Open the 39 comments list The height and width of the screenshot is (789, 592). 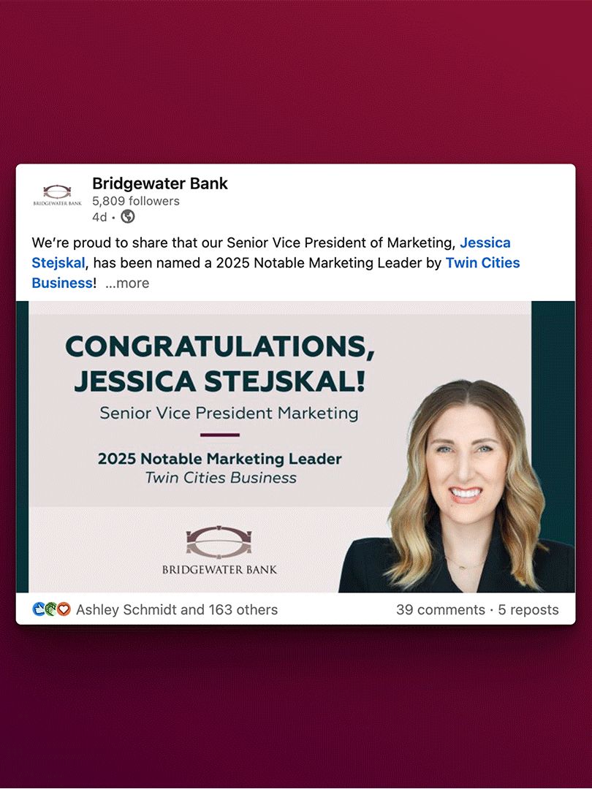pos(441,610)
